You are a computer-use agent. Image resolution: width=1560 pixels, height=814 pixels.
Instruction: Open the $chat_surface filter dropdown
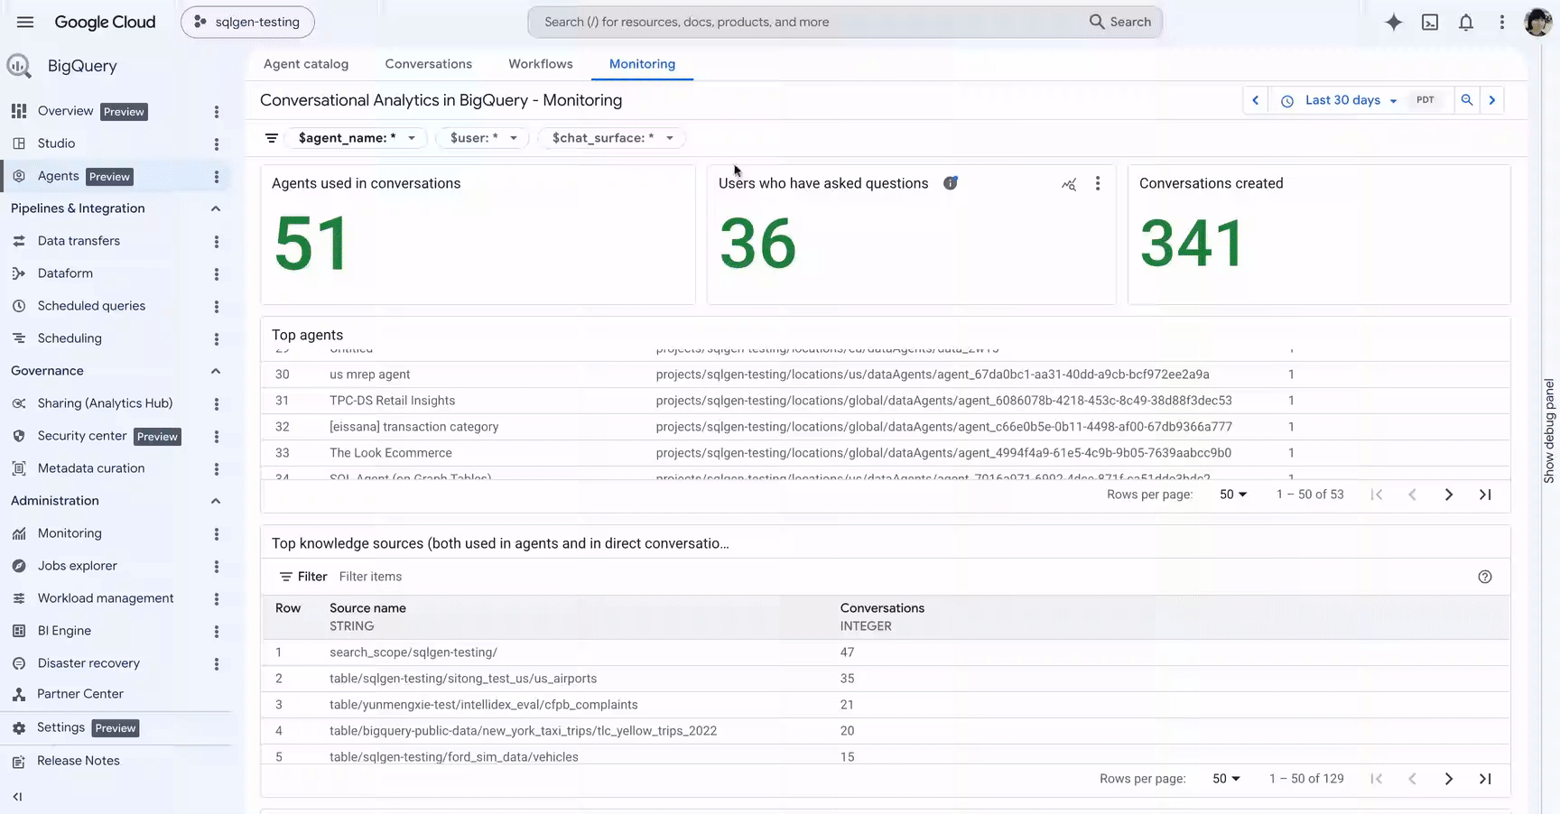[613, 138]
